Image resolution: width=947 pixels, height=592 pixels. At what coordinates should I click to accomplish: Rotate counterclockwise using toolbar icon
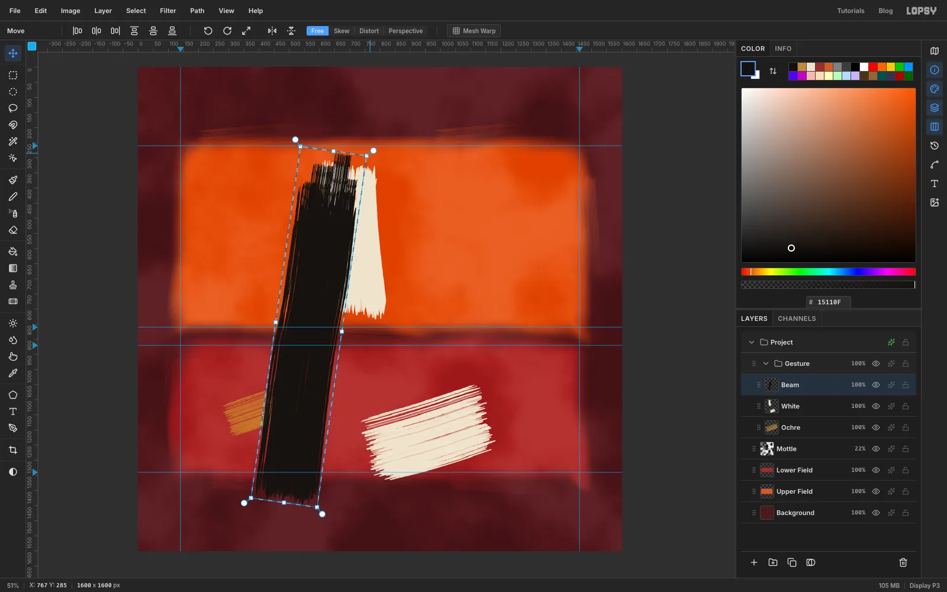[x=208, y=31]
